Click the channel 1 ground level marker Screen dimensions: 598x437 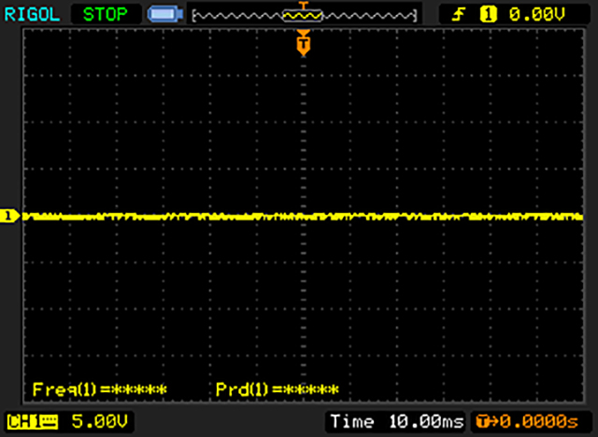tap(9, 217)
